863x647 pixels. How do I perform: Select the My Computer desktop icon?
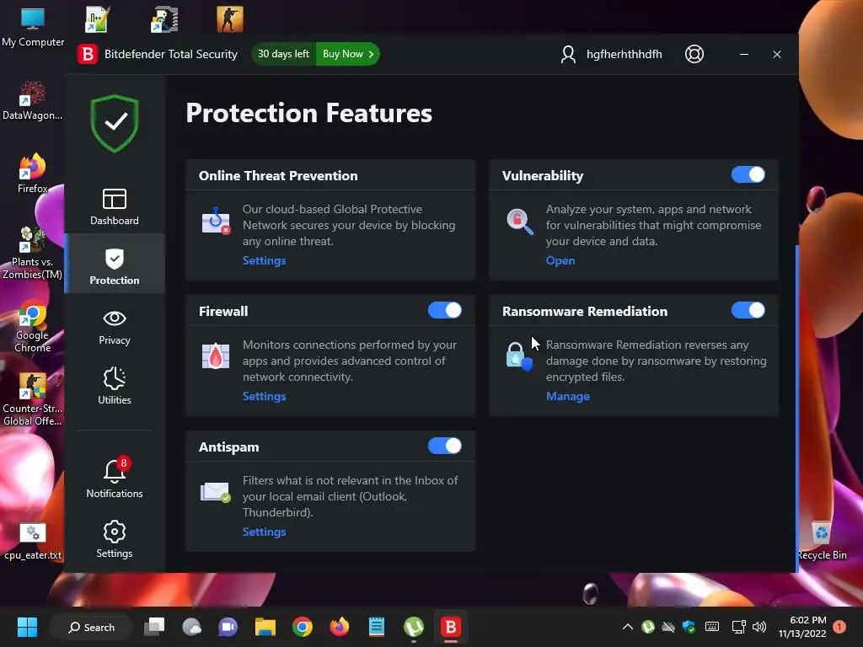click(x=33, y=28)
